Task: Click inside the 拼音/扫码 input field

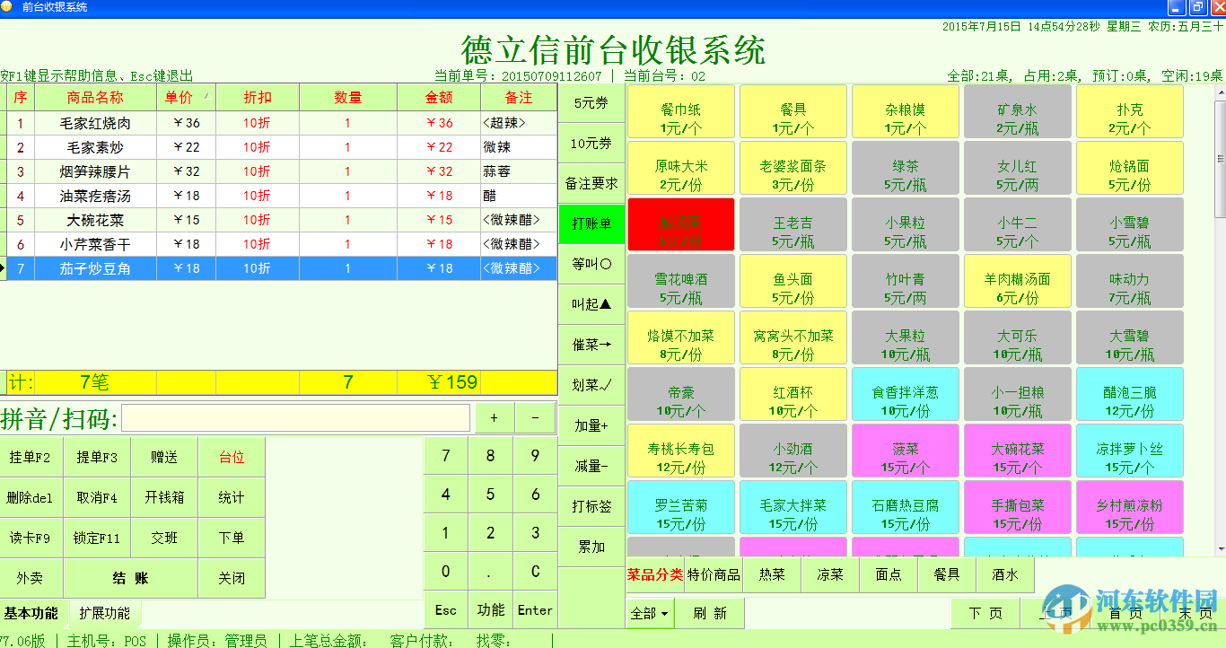Action: pyautogui.click(x=296, y=417)
